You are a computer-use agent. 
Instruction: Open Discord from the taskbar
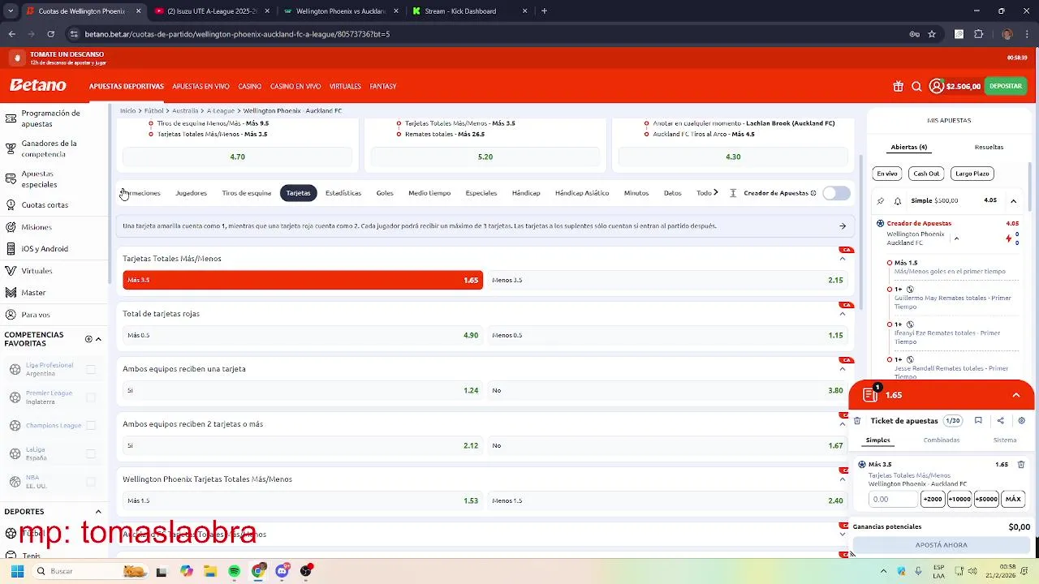[x=282, y=571]
